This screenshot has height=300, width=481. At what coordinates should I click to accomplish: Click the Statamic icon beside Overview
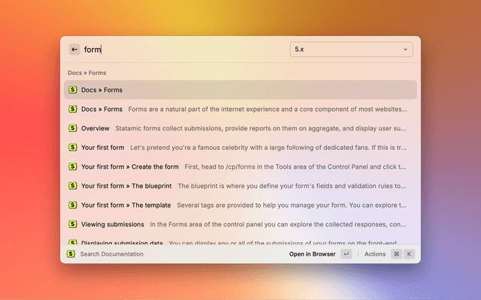pos(73,128)
